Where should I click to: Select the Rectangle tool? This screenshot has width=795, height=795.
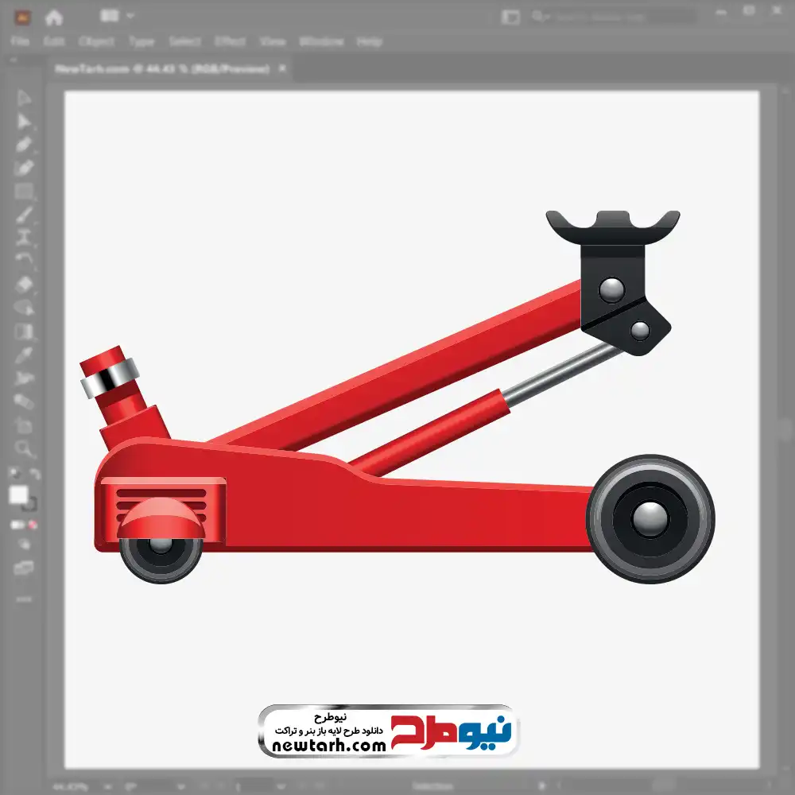pyautogui.click(x=24, y=191)
